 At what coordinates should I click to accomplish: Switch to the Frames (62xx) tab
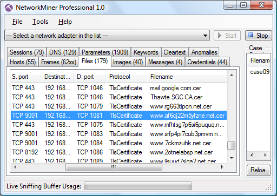(58, 62)
